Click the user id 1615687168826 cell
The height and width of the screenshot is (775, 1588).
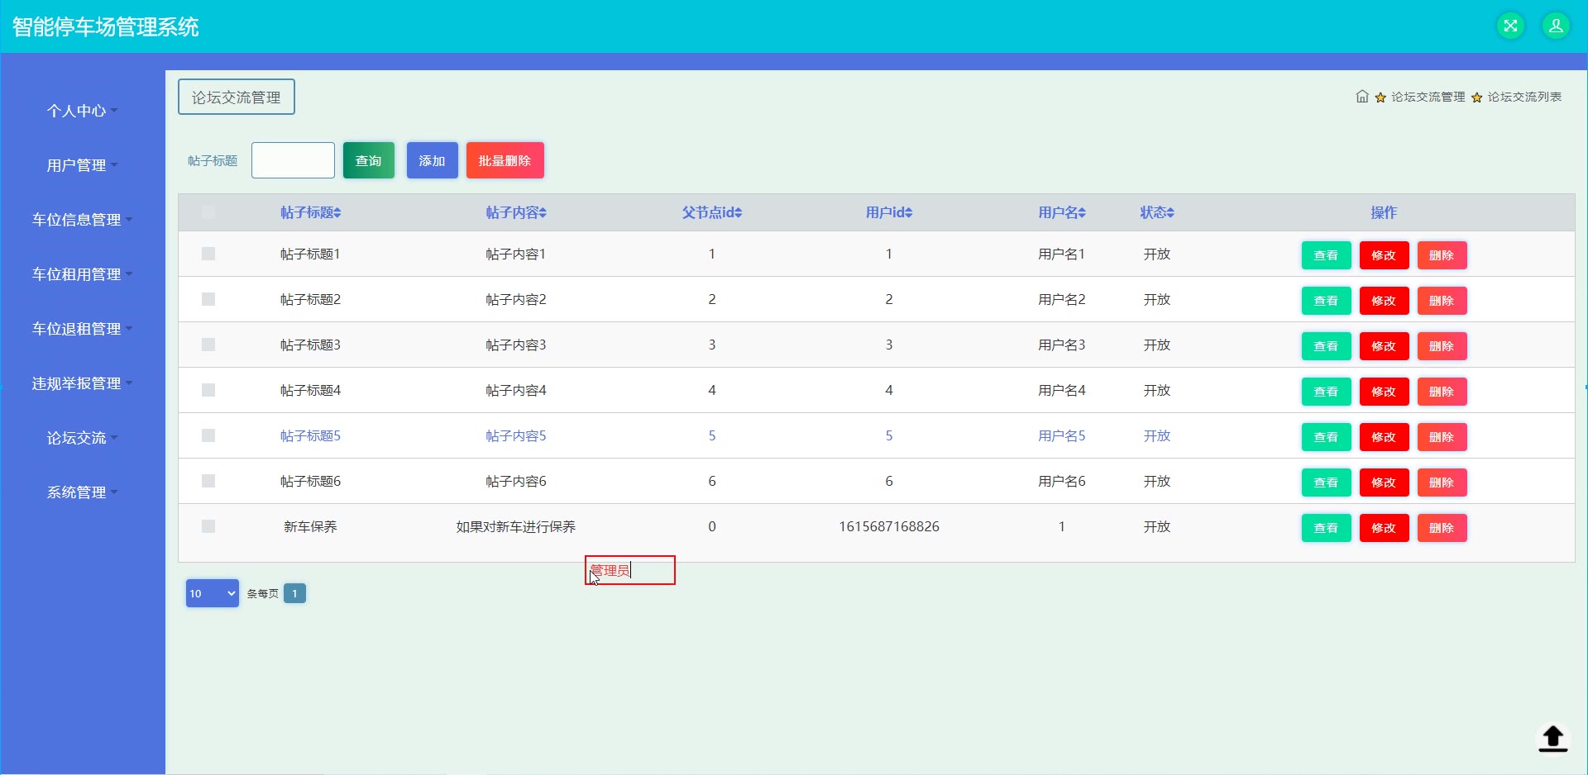pyautogui.click(x=889, y=526)
